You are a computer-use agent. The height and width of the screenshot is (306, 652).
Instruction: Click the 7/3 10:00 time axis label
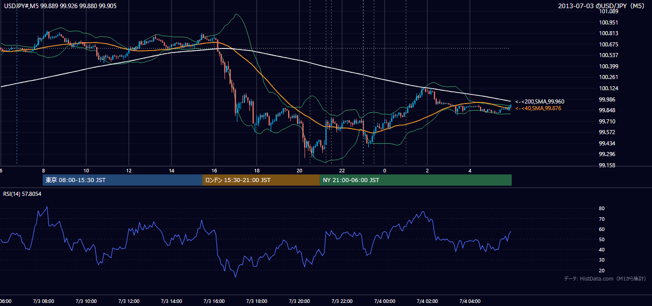[x=86, y=301]
